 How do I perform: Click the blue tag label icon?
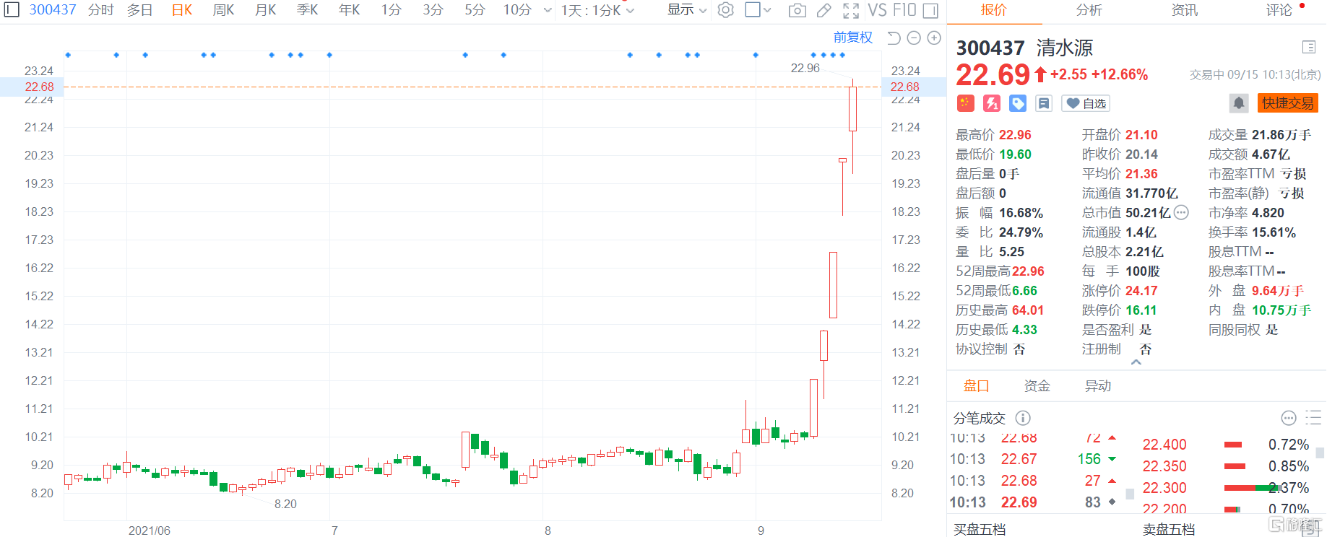1018,103
